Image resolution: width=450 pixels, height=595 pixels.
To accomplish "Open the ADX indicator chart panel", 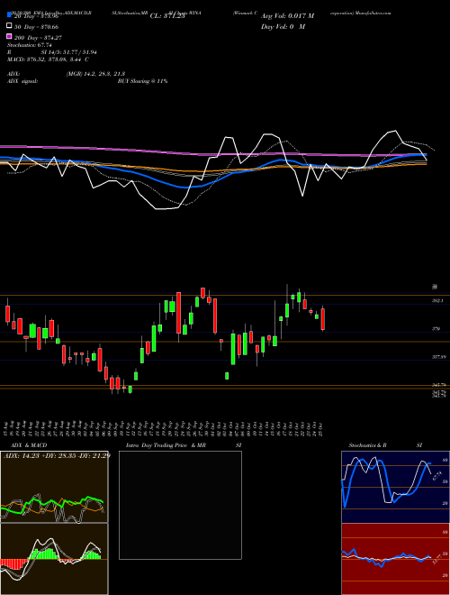I will (x=54, y=487).
